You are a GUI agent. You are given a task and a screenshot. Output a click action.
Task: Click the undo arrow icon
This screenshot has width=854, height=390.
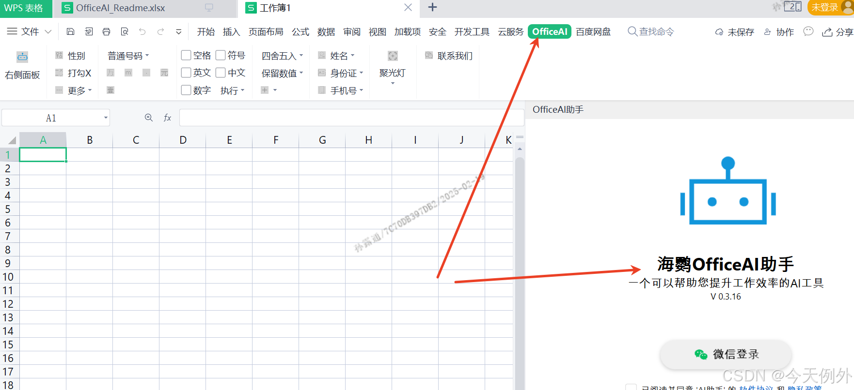click(x=142, y=31)
